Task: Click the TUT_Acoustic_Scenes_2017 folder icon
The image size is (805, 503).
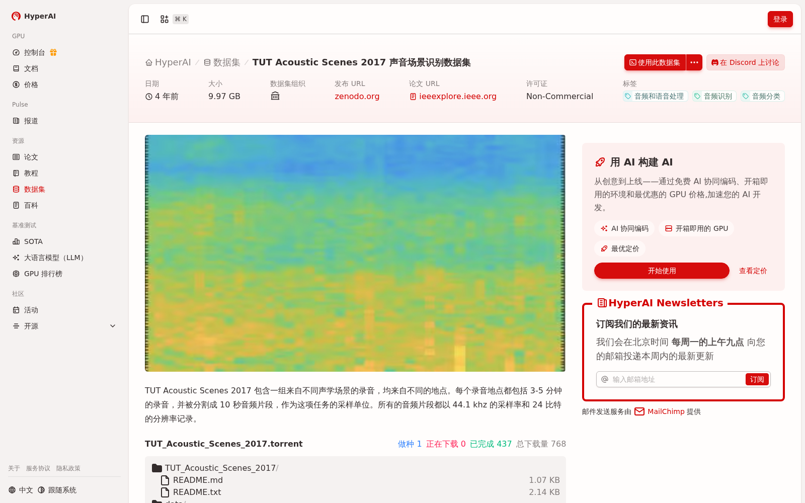Action: 157,468
